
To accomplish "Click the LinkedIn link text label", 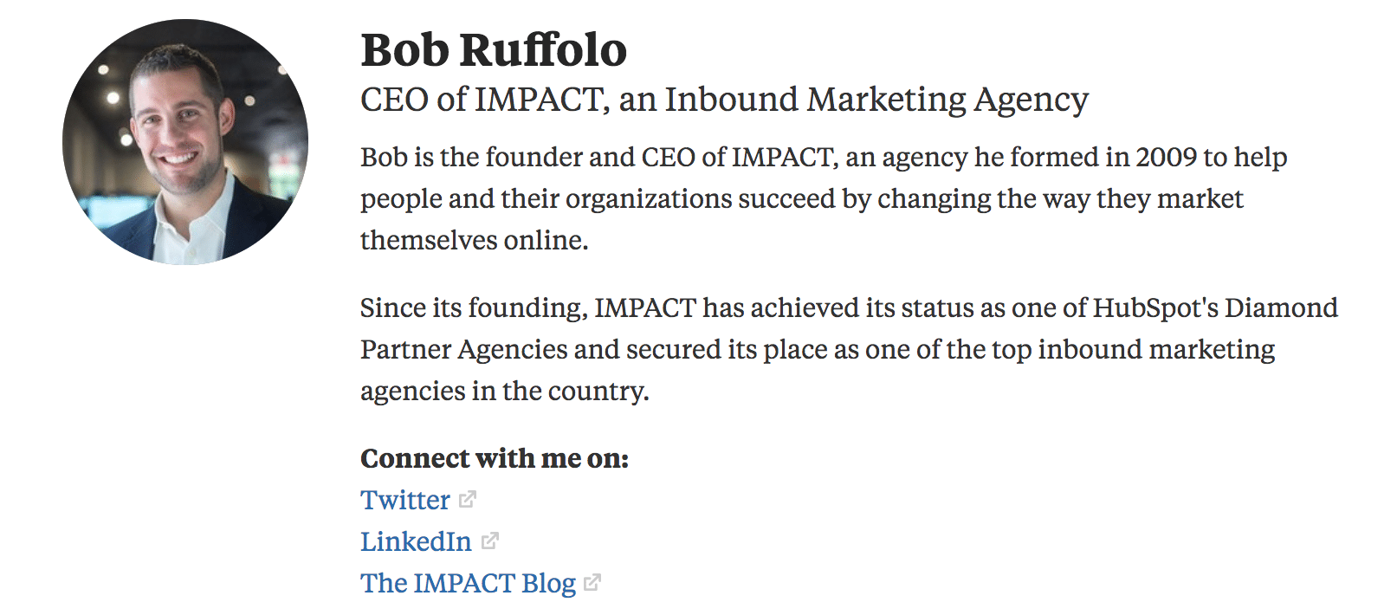I will tap(416, 541).
